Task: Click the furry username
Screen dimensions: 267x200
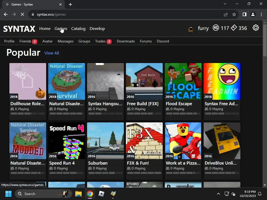Action: pos(203,28)
